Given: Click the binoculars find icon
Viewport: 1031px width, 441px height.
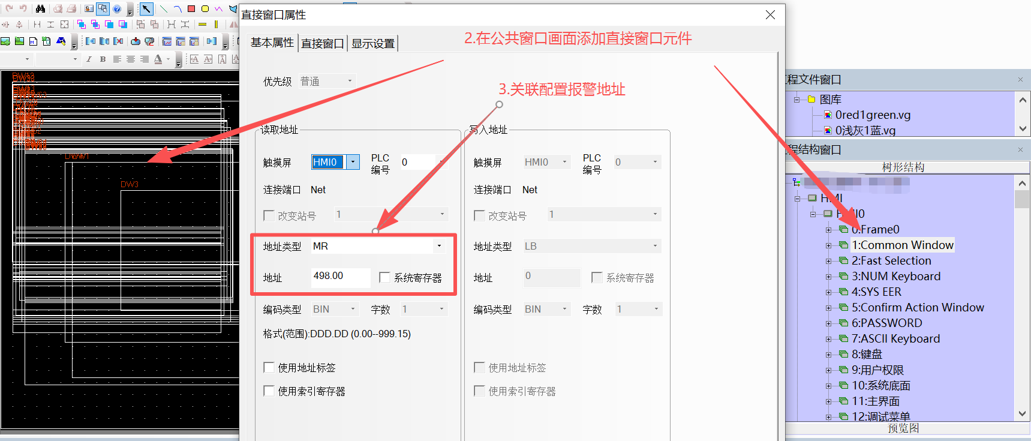Looking at the screenshot, I should pos(40,8).
